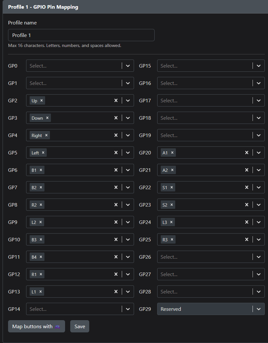Clear all selections in the GP2 field
Screen dimensions: 268x343
[116, 100]
